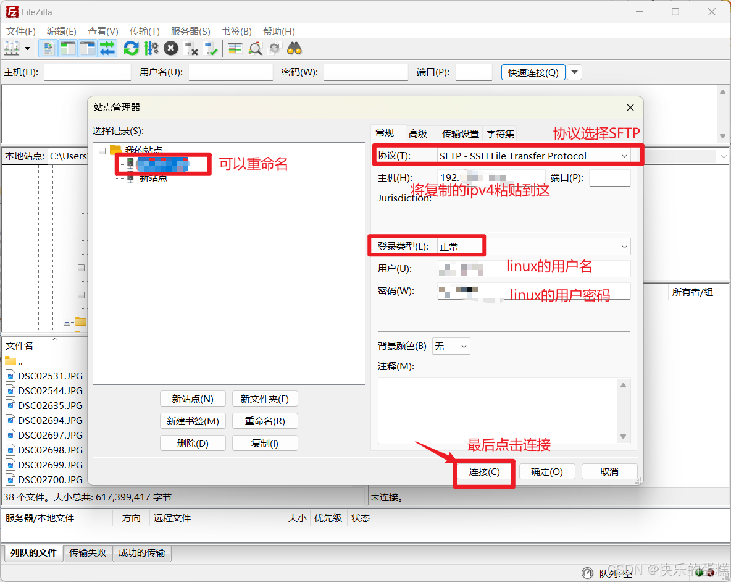
Task: Switch to the 常规 tab
Action: [x=385, y=133]
